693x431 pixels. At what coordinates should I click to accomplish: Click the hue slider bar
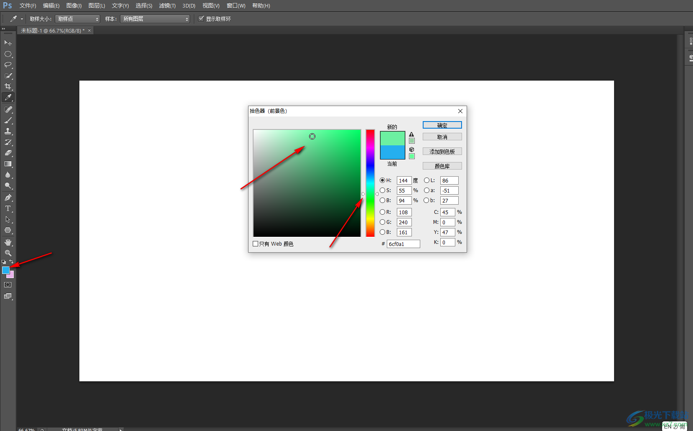(x=370, y=183)
